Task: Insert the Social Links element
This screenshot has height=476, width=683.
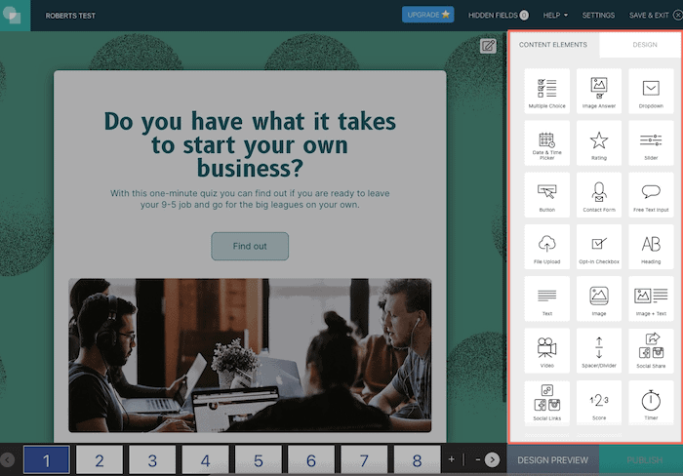Action: click(546, 403)
